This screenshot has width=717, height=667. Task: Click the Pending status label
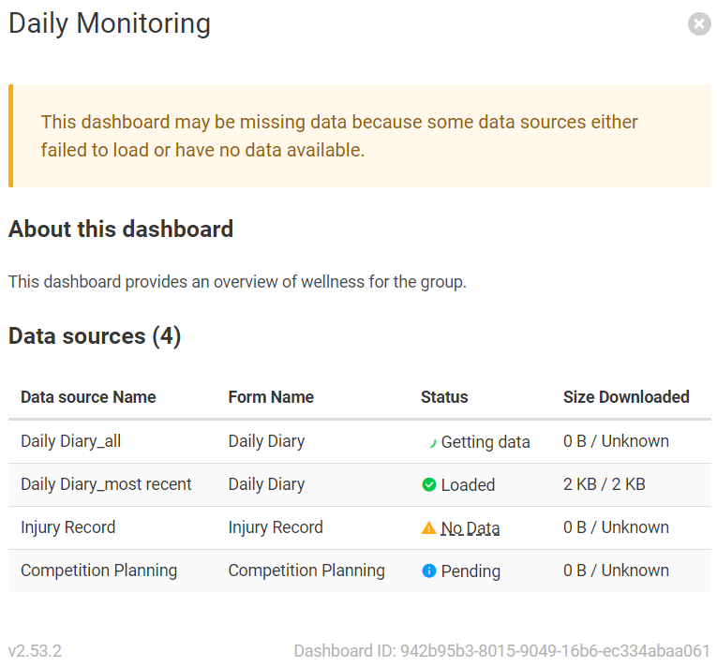click(x=471, y=571)
